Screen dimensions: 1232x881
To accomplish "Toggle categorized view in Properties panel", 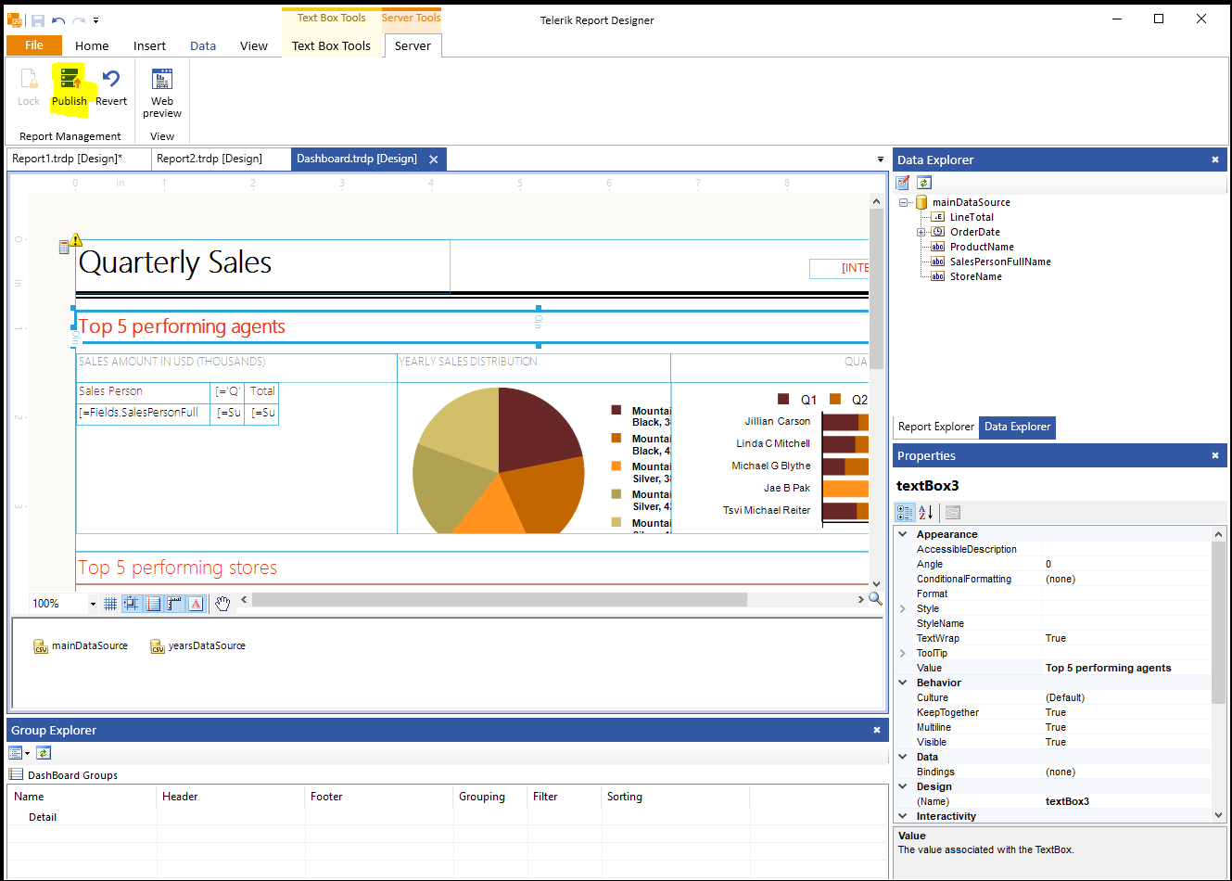I will coord(905,512).
